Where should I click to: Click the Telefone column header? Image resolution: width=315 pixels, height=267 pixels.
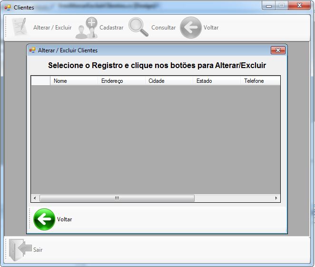pos(260,81)
